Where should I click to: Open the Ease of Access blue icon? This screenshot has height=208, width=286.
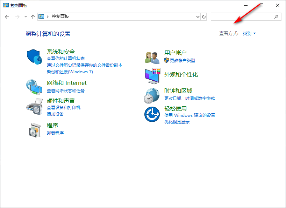(152, 114)
